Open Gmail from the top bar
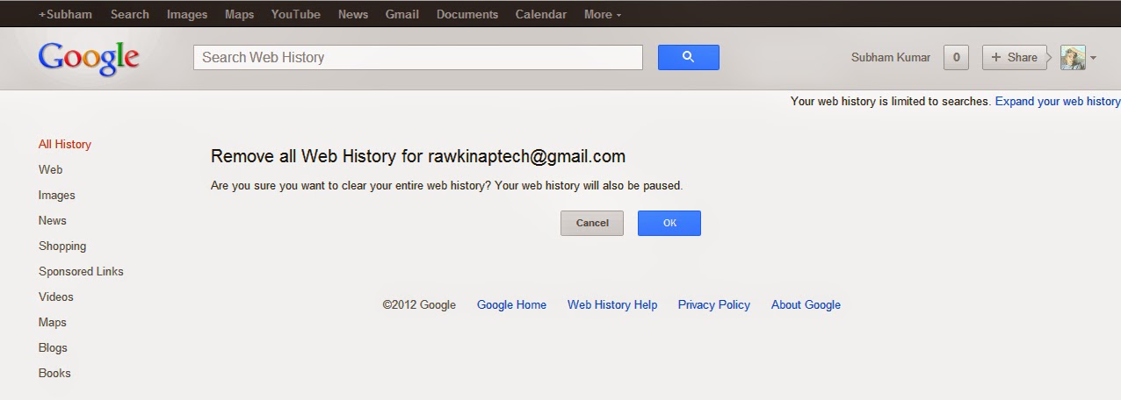The height and width of the screenshot is (400, 1121). coord(402,14)
